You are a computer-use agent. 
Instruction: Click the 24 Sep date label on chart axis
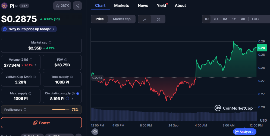pos(173,125)
